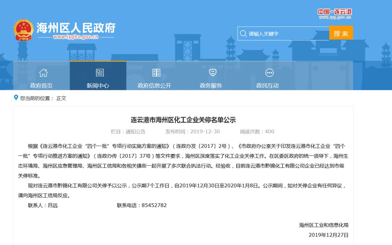Visit the www.lyg.gov.cn link
Image resolution: width=392 pixels, height=245 pixels.
pos(335,17)
